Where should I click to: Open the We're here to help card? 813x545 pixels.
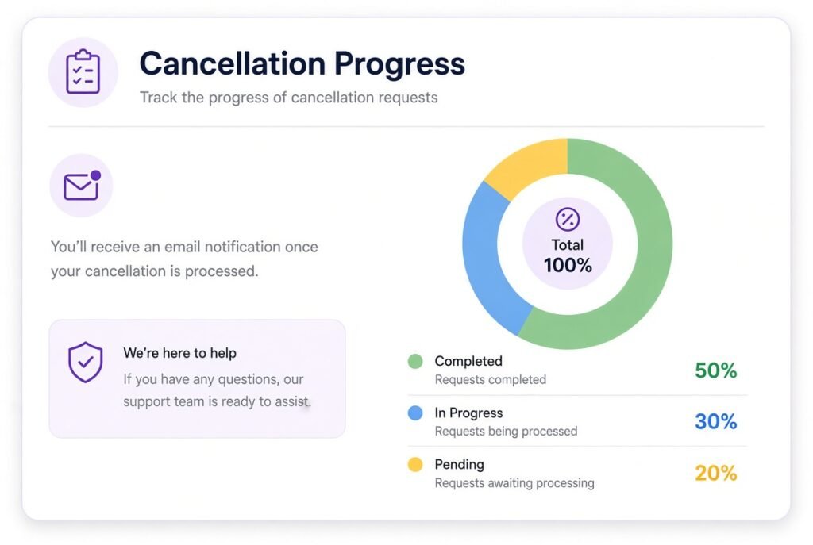point(197,378)
